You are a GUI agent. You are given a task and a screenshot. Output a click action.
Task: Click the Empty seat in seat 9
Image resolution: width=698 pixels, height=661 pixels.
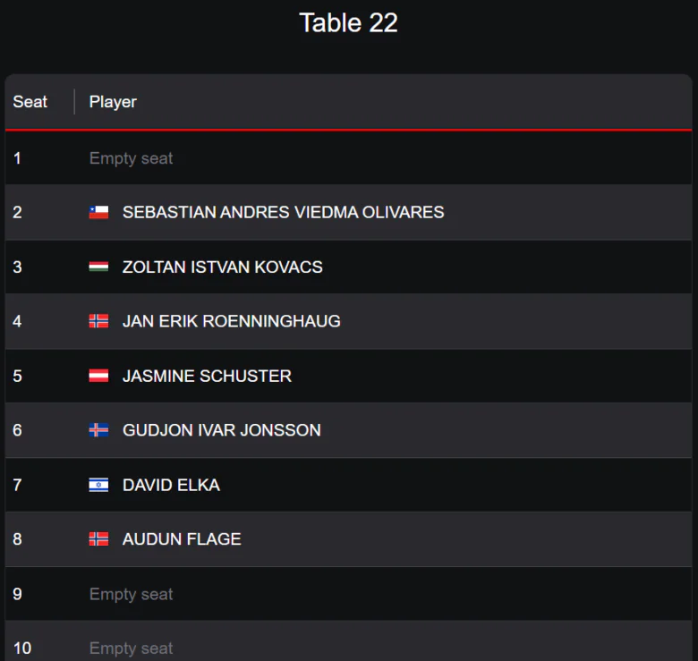(131, 594)
